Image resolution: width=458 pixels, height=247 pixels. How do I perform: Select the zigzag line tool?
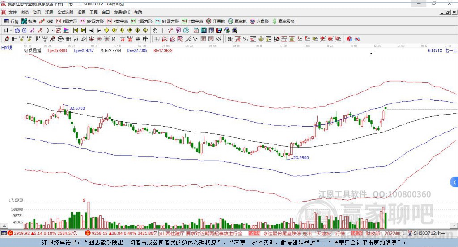tap(195, 39)
